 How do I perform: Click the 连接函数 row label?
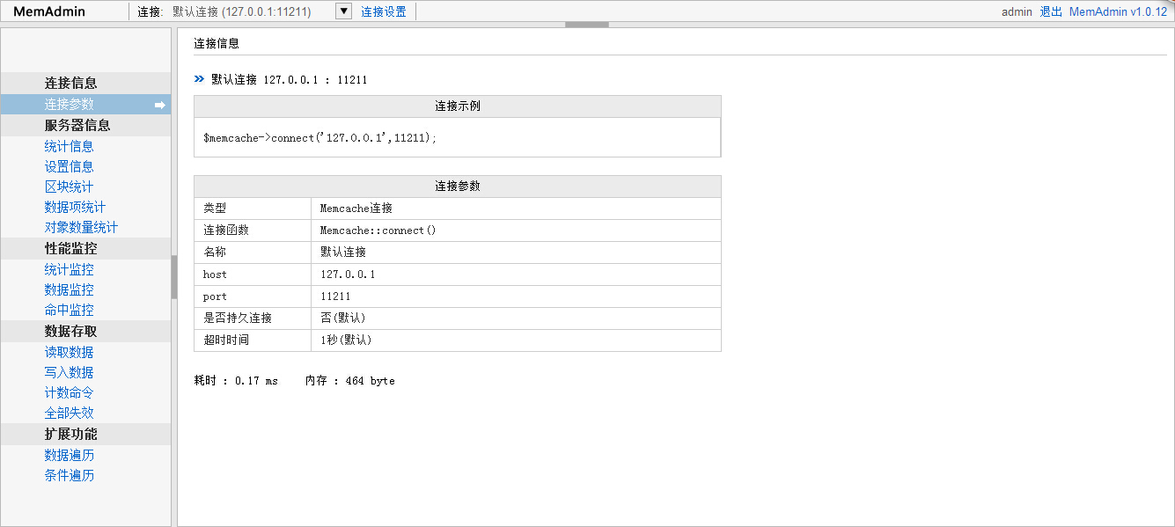[226, 231]
